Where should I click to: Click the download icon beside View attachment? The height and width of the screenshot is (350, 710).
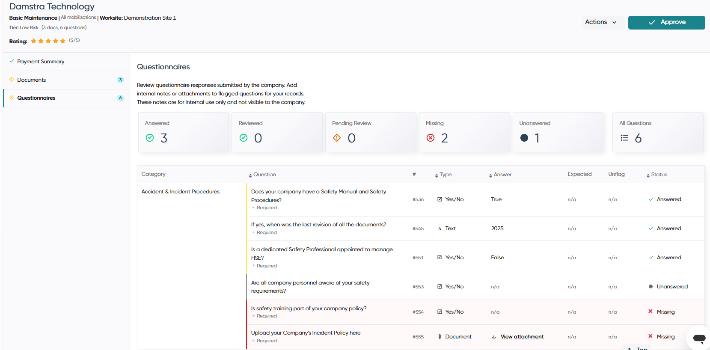pos(494,337)
